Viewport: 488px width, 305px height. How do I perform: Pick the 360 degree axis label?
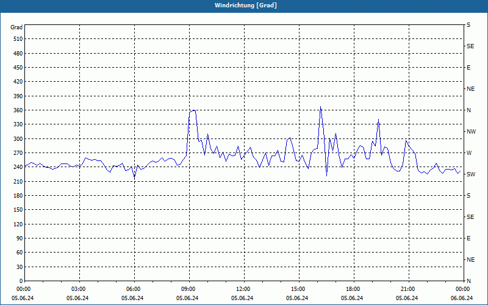coord(18,110)
